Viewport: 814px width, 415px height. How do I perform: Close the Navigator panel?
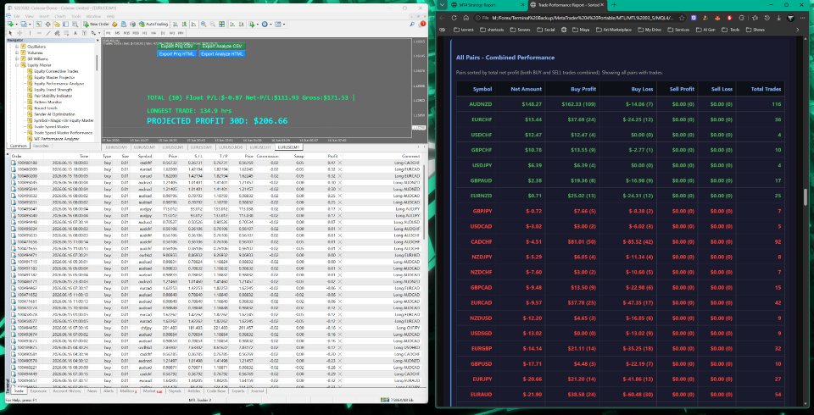coord(98,40)
